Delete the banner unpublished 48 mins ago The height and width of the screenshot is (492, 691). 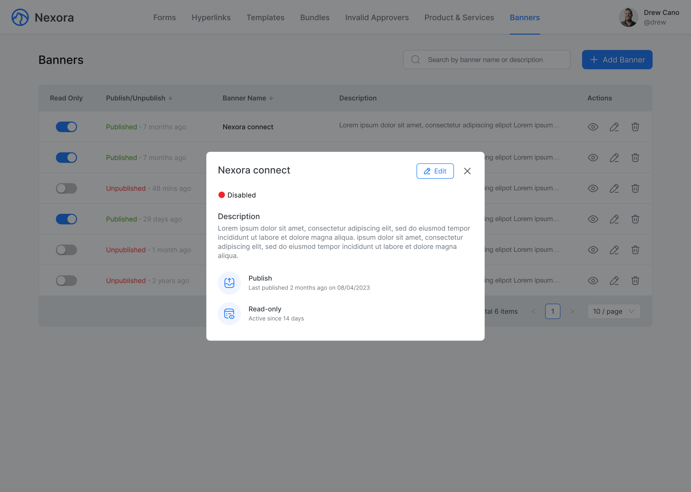coord(635,188)
